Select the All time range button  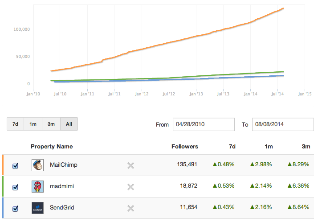click(69, 124)
